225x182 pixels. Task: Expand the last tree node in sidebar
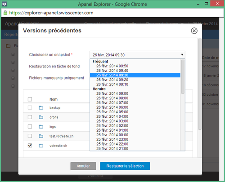[13, 86]
